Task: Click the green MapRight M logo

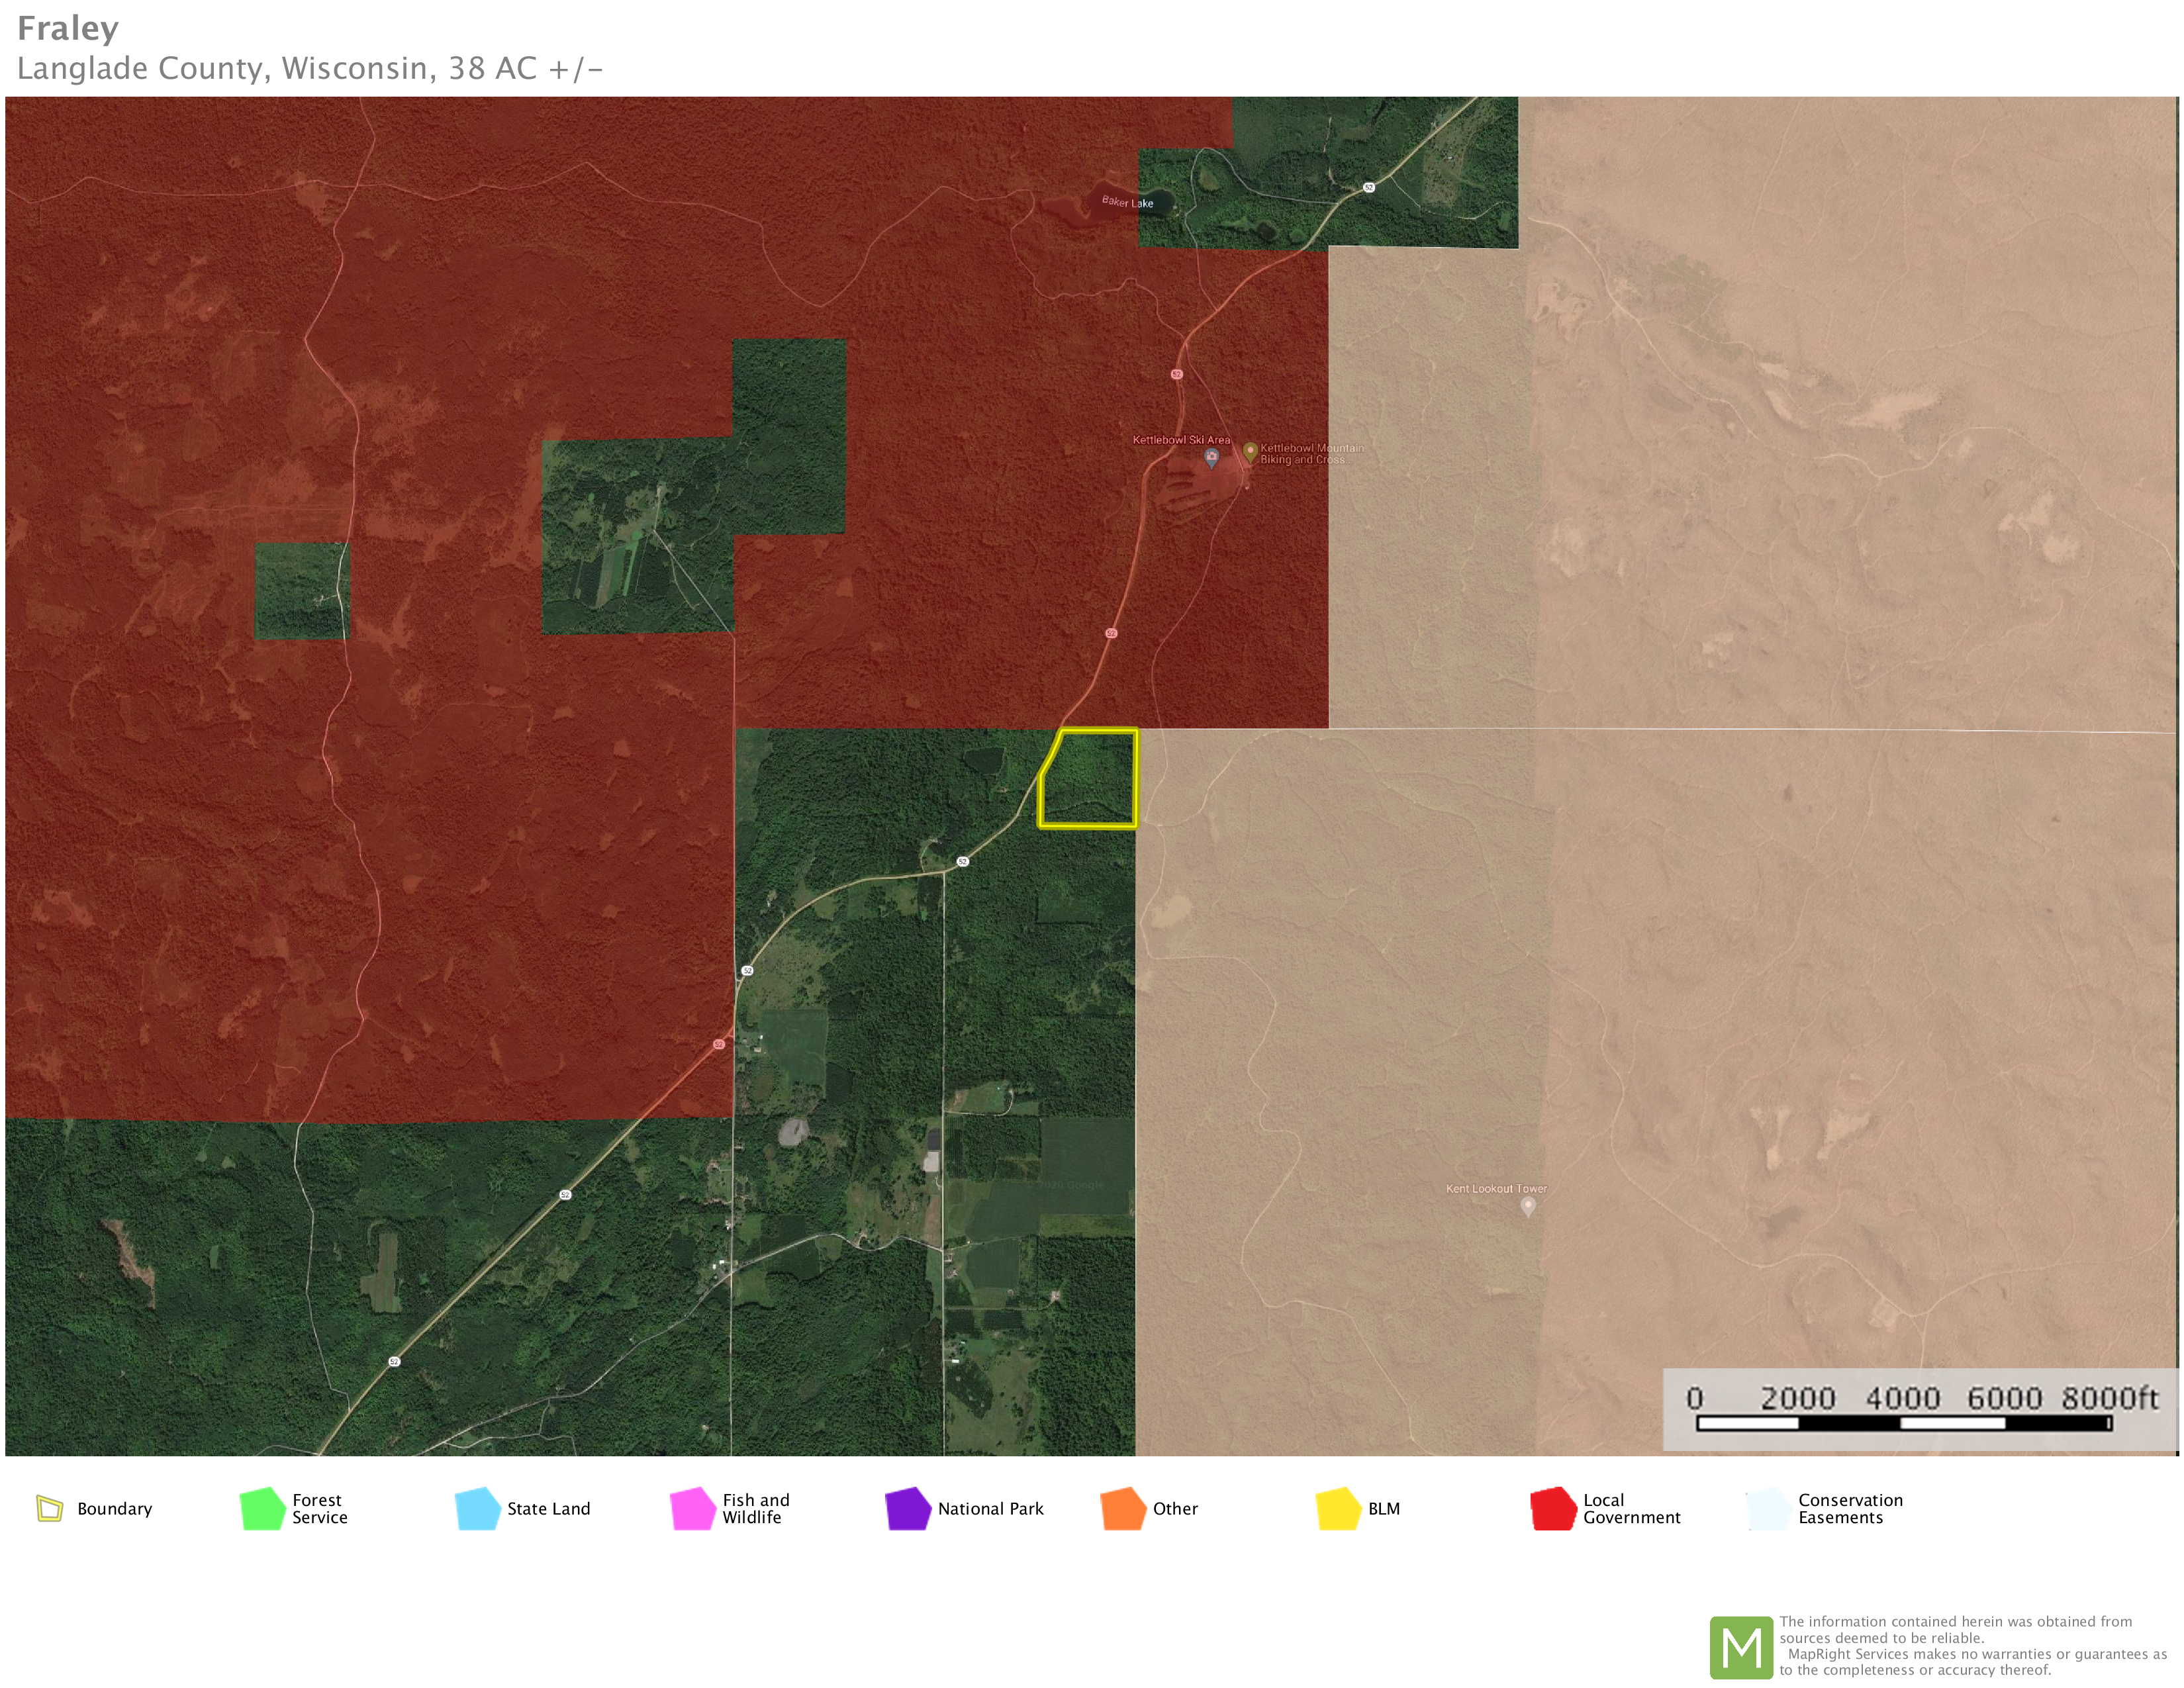Action: [1741, 1647]
